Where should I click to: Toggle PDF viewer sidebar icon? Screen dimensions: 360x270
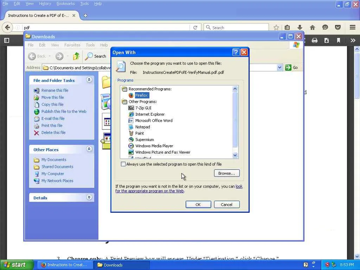(7, 41)
